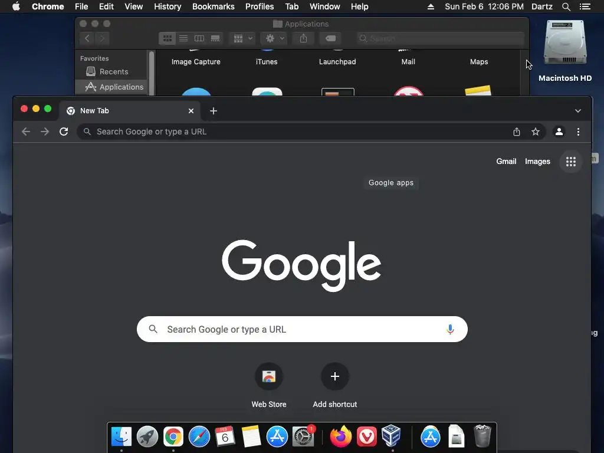
Task: Click the Finder search field
Action: (440, 38)
